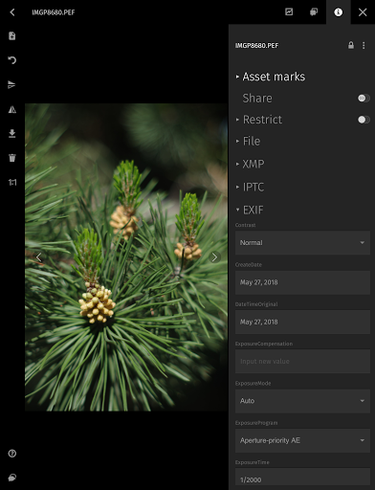Image resolution: width=375 pixels, height=490 pixels.
Task: Close the preview with X icon
Action: (x=363, y=12)
